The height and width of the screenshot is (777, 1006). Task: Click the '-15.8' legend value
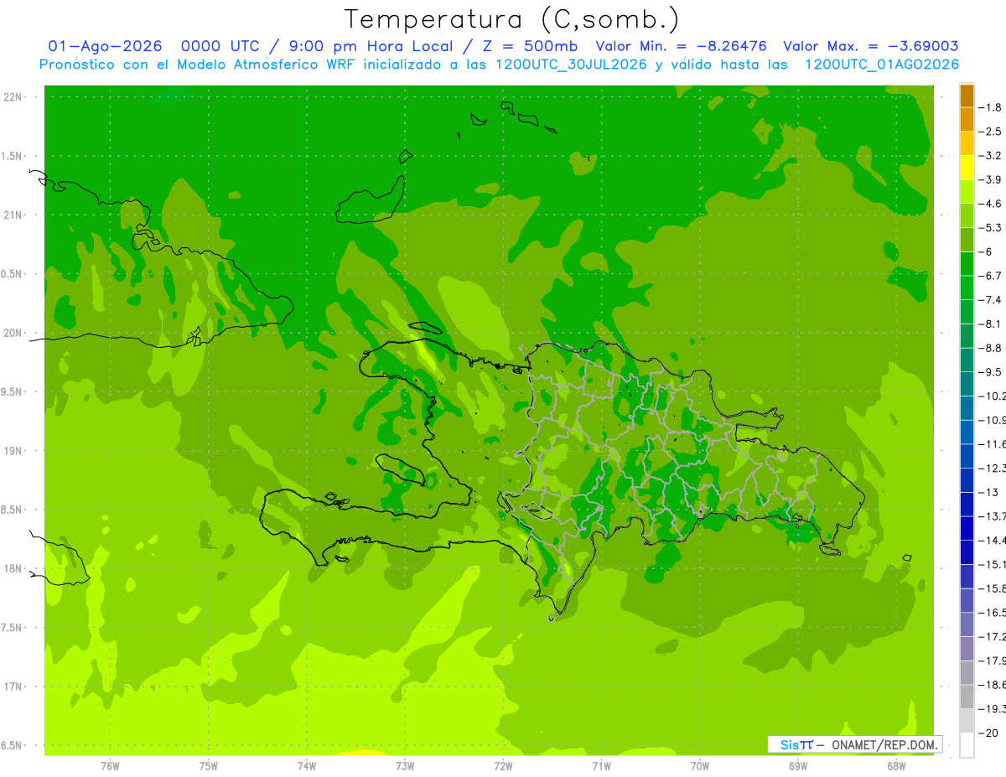[x=992, y=588]
